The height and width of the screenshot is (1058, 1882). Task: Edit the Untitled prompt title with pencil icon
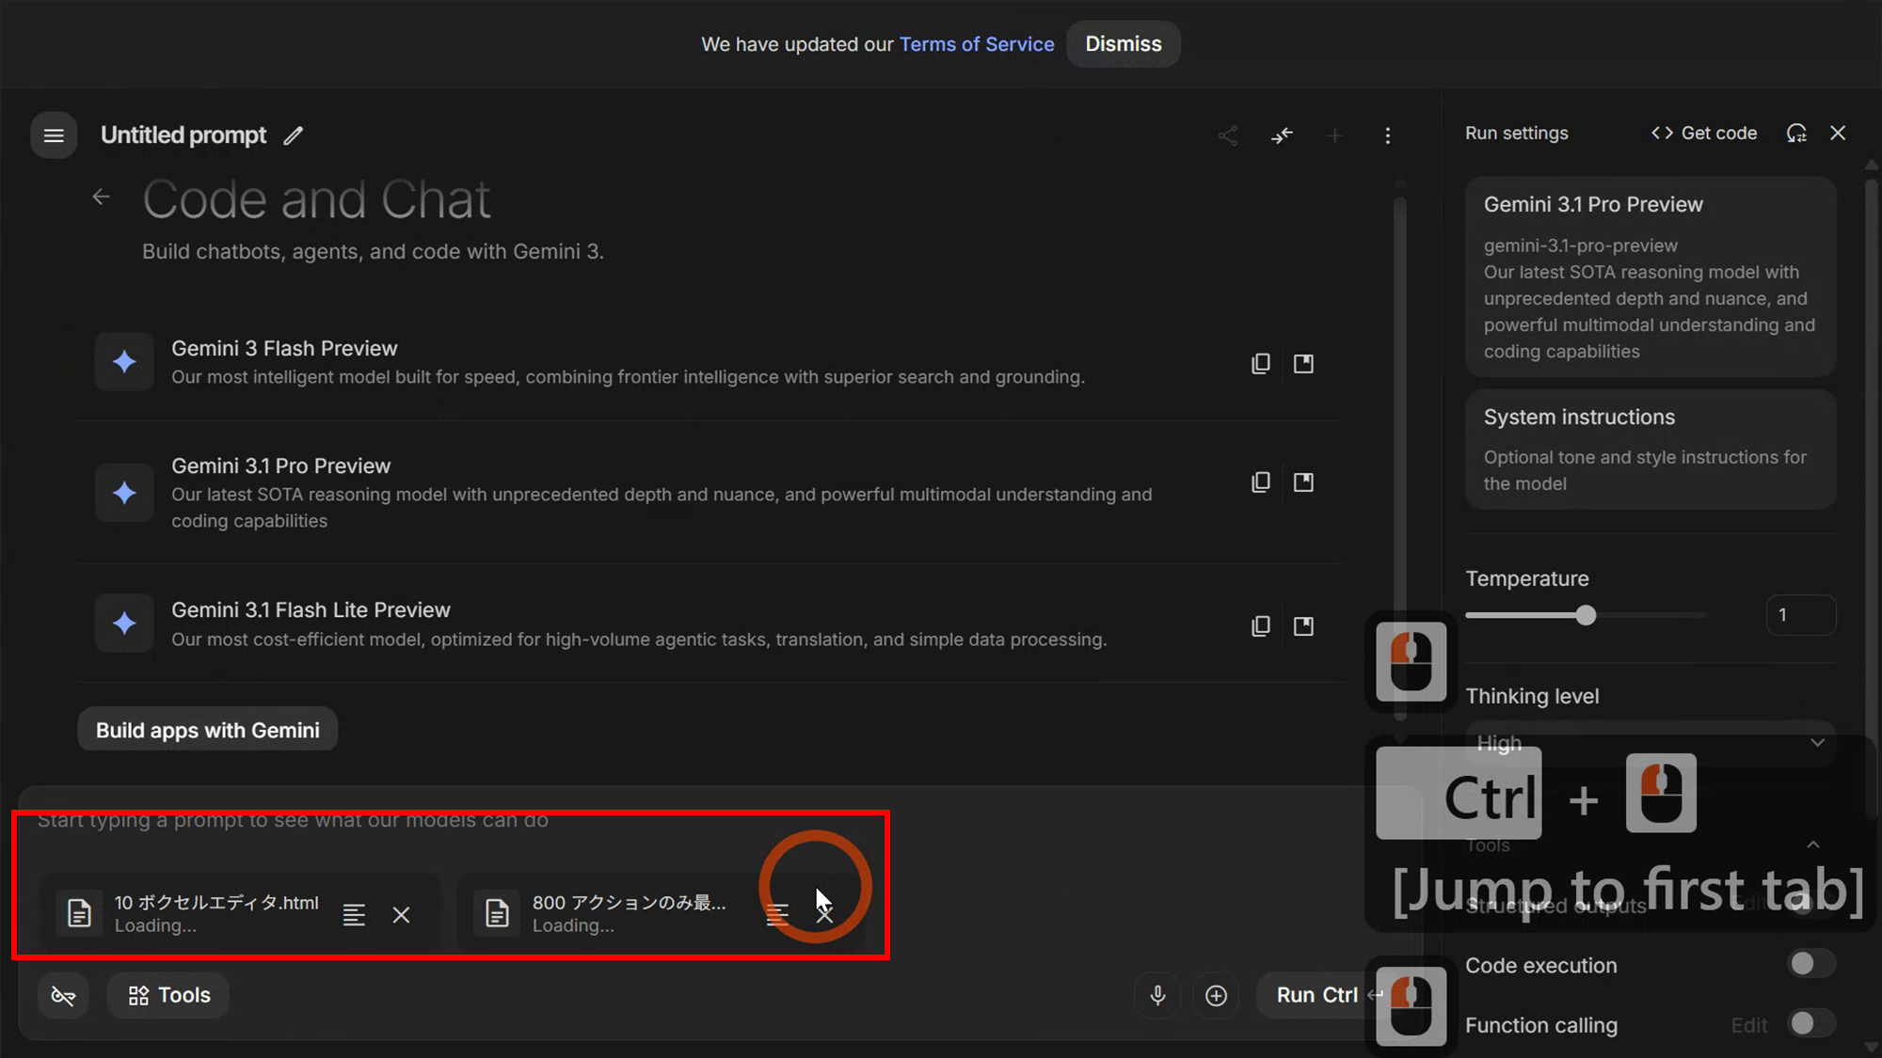[294, 135]
